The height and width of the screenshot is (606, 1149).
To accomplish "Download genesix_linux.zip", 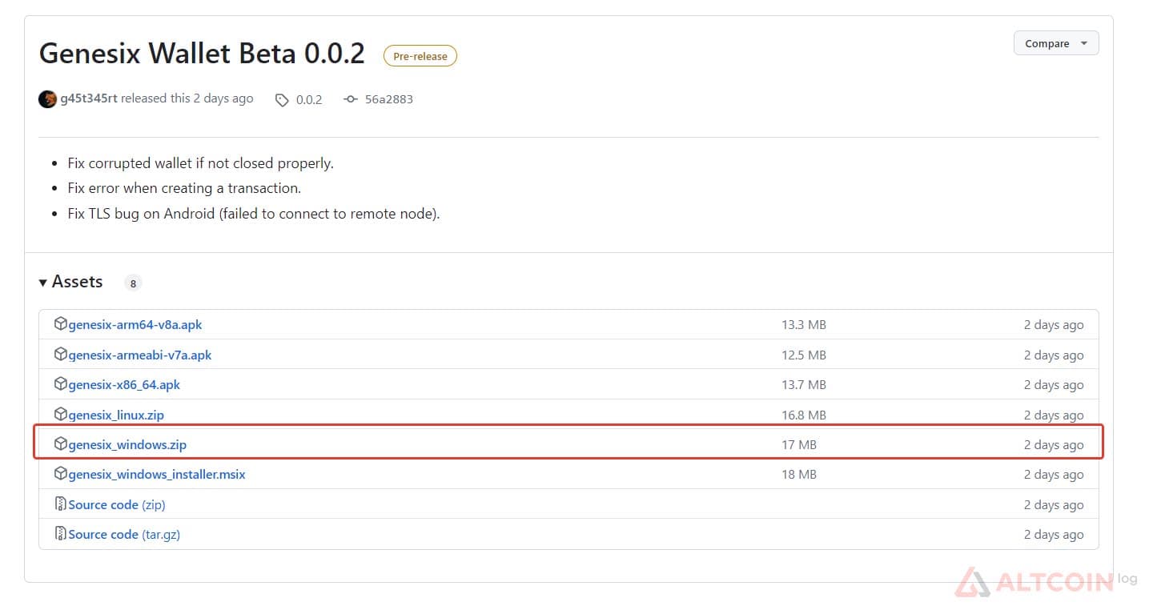I will click(116, 415).
